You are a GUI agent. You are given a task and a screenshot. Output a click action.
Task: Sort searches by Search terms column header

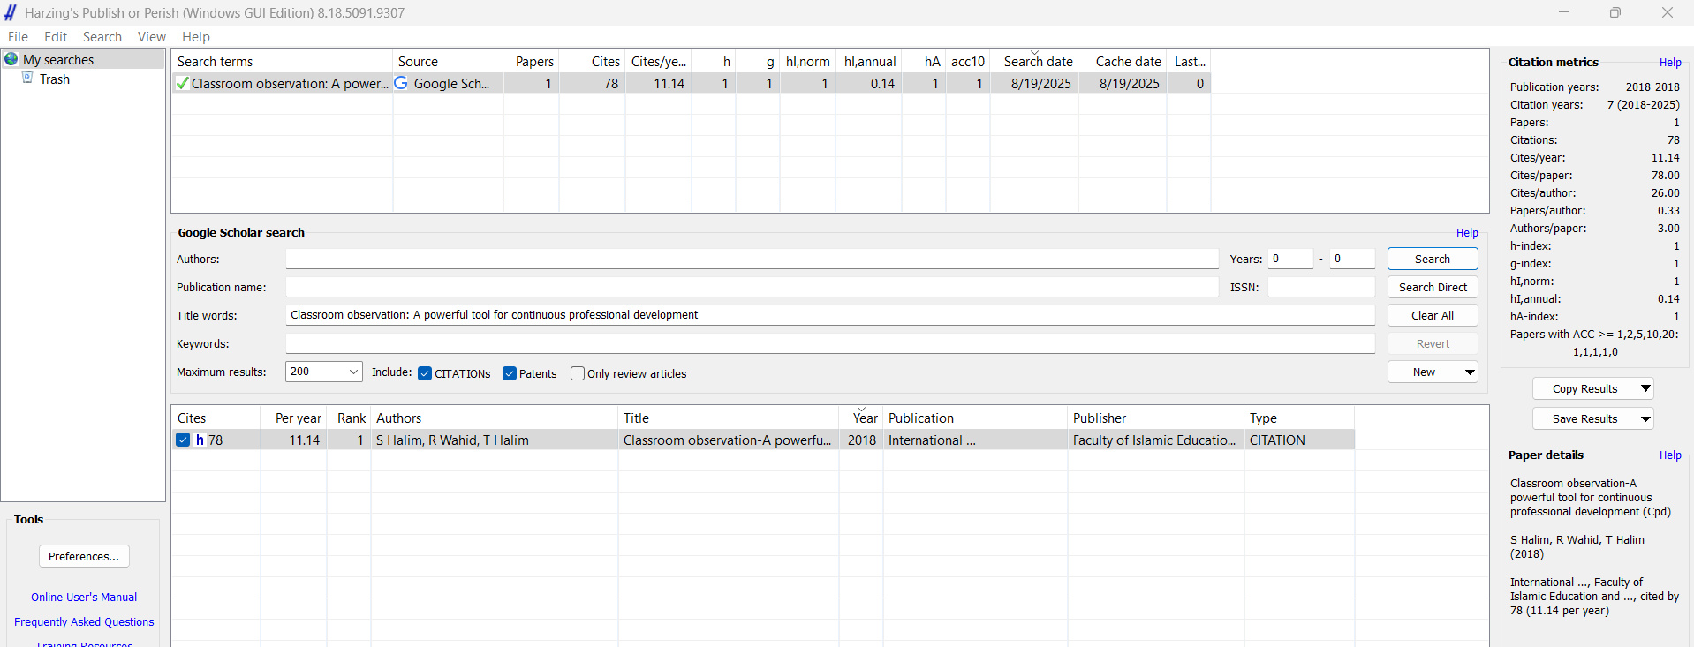pyautogui.click(x=282, y=61)
